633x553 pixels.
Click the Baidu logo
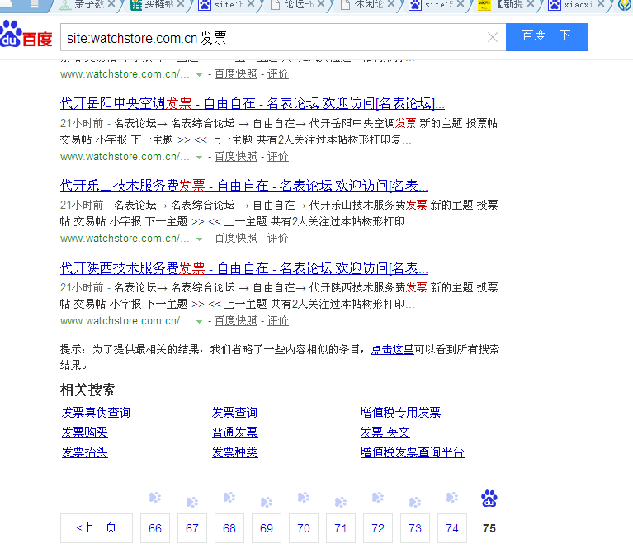click(26, 35)
